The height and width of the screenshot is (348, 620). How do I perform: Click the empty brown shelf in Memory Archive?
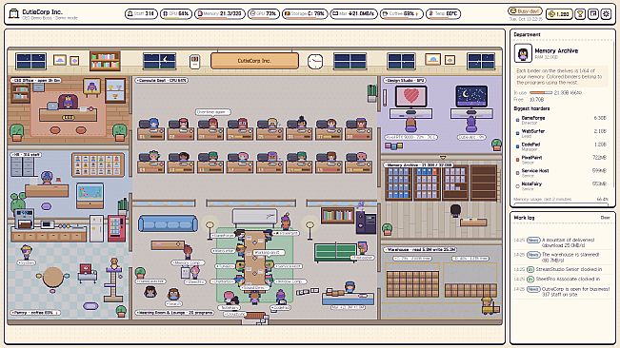pos(484,184)
